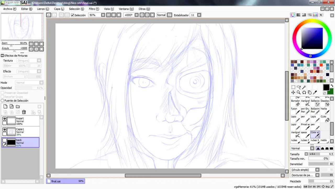This screenshot has width=335, height=189.
Task: Select the flat square brush edge shape
Action: [332, 148]
